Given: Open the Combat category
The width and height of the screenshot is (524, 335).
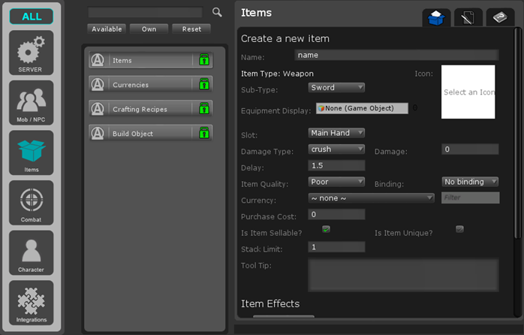Looking at the screenshot, I should (x=32, y=202).
